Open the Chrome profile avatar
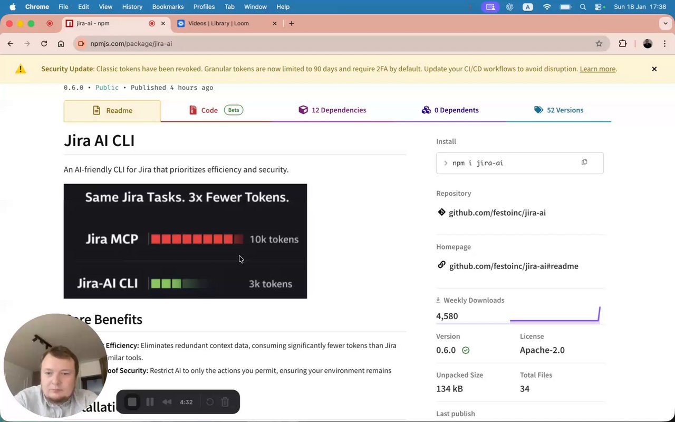 [x=648, y=44]
